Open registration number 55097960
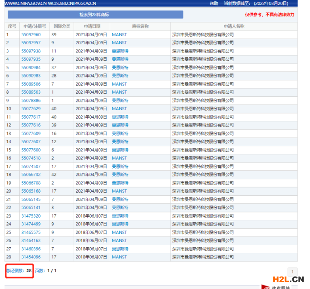 coord(31,34)
